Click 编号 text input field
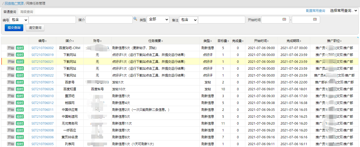Image resolution: width=360 pixels, height=147 pixels. [x=53, y=20]
